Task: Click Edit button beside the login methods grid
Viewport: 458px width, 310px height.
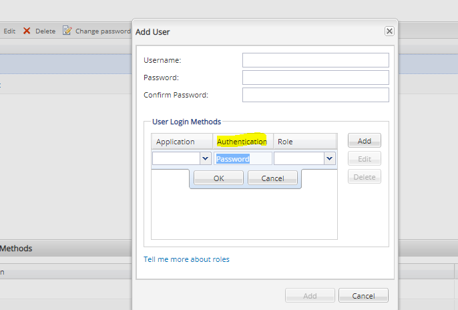Action: point(364,159)
